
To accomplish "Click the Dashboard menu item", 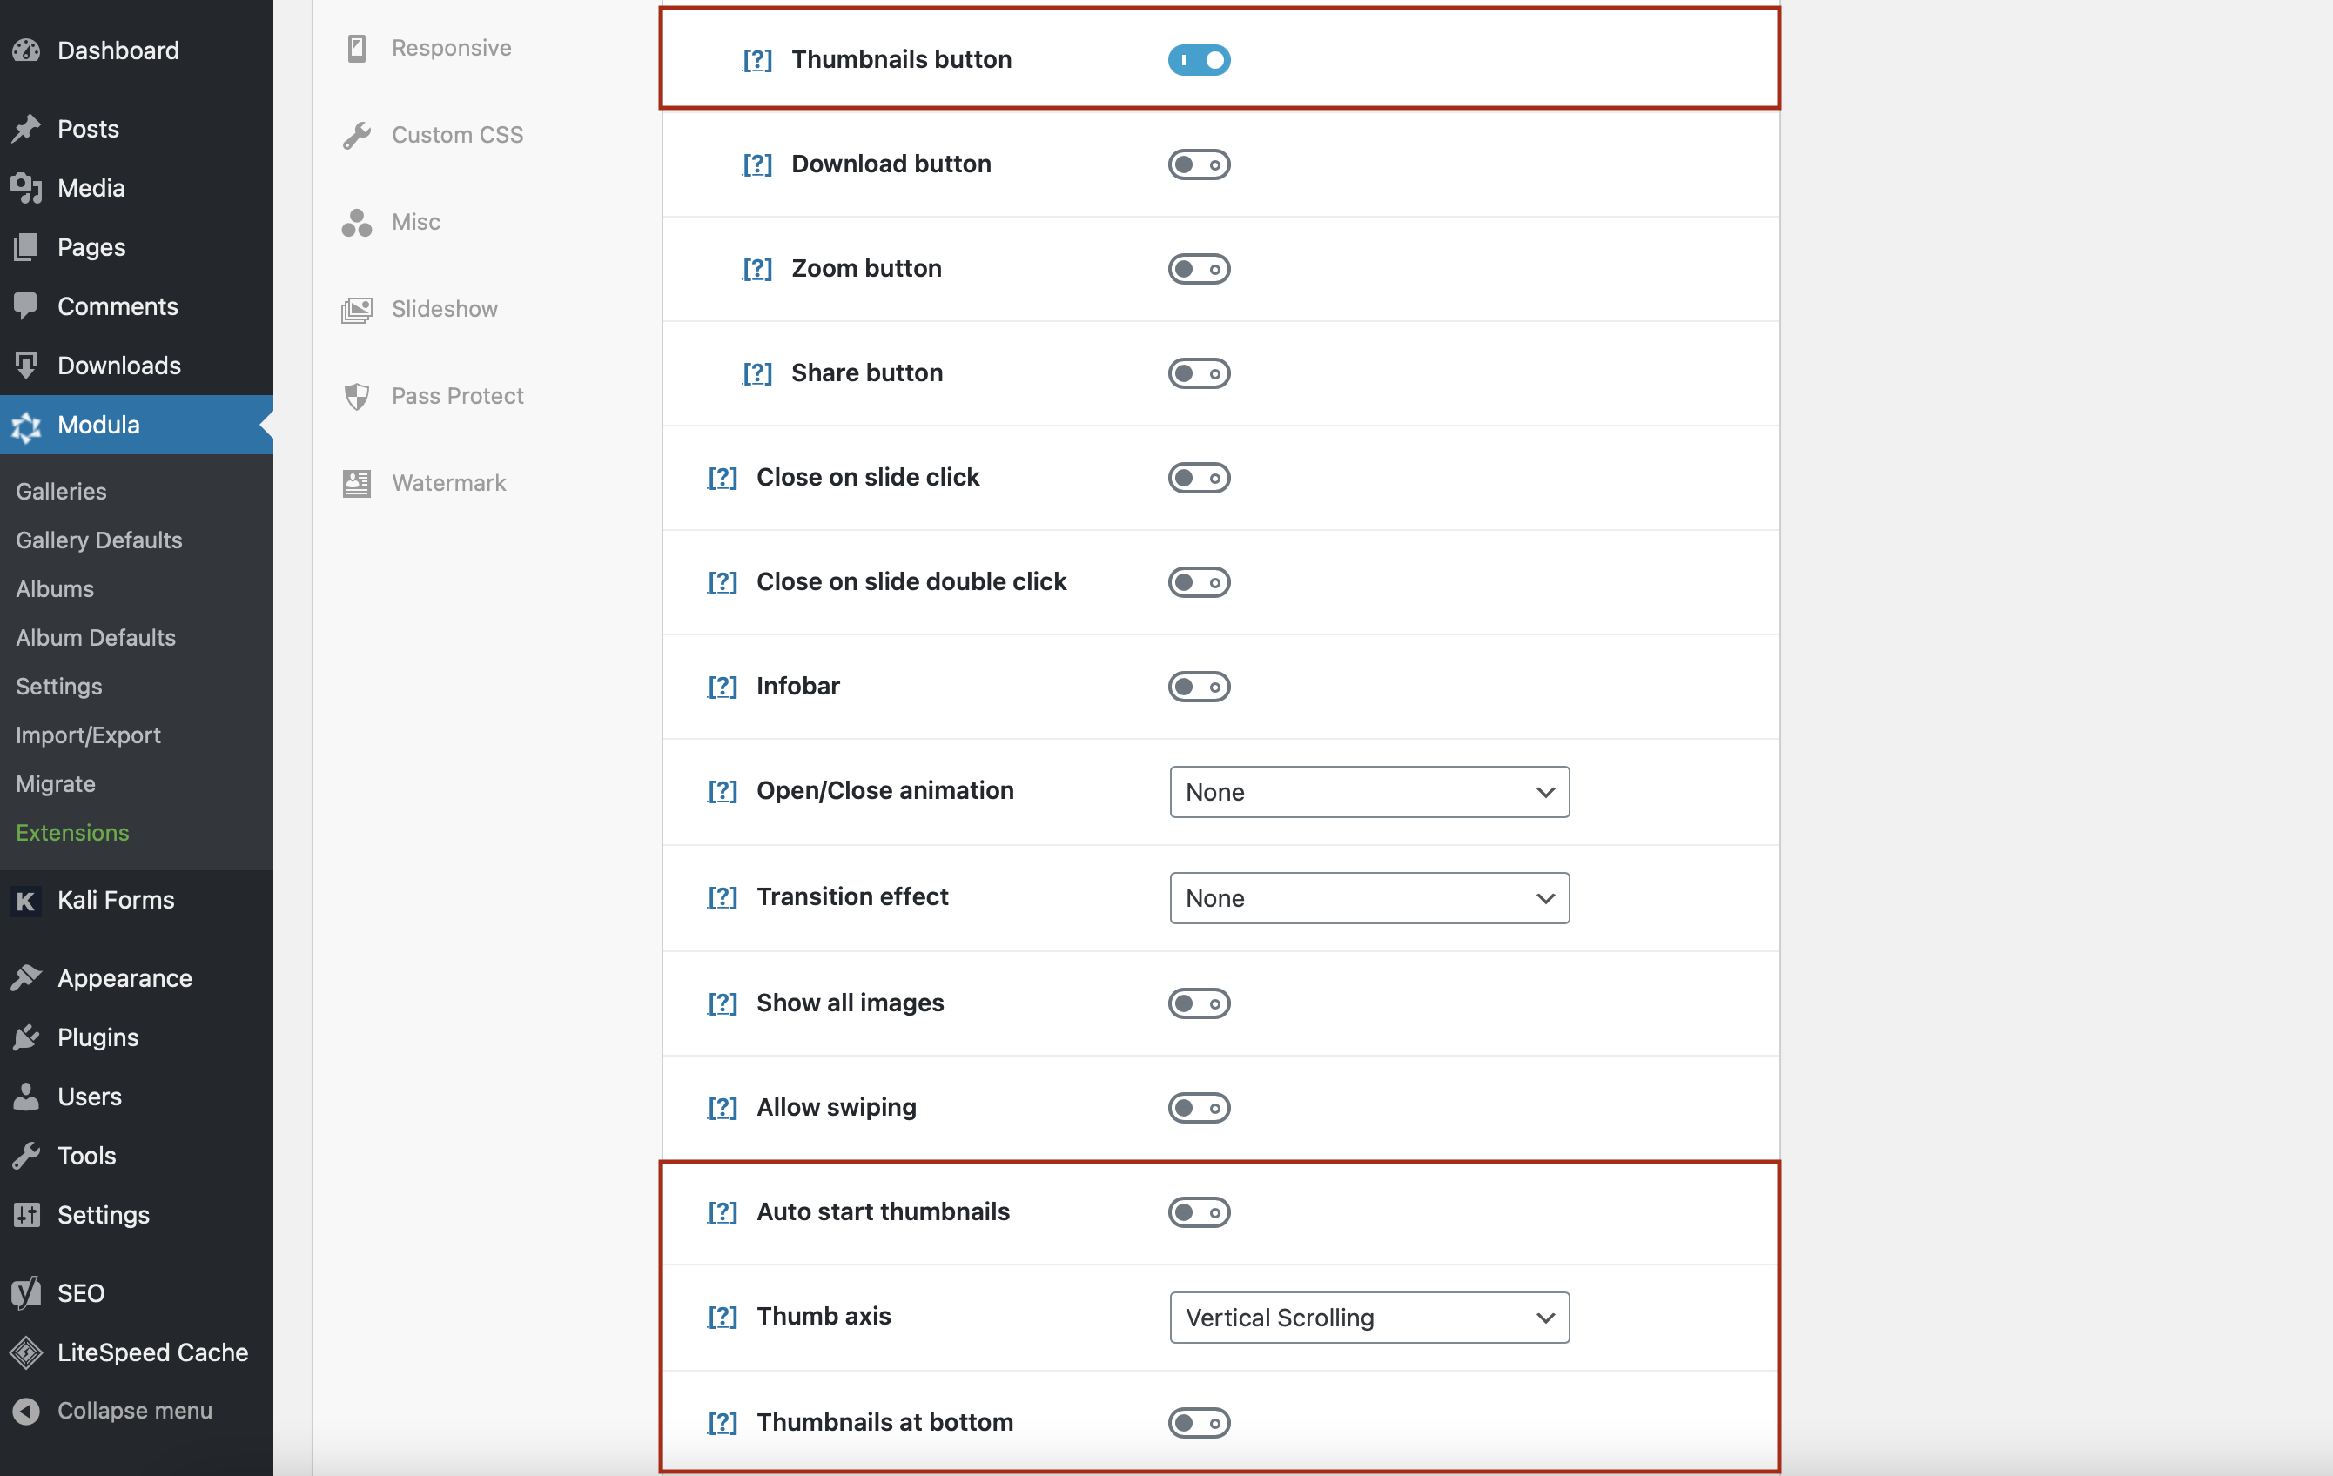I will tap(119, 48).
